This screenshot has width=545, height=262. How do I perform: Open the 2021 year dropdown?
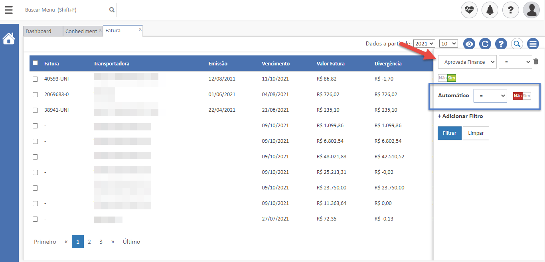(424, 43)
